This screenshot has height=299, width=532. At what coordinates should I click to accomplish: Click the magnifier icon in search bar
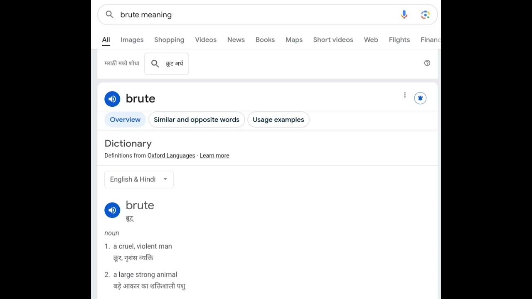pos(109,15)
